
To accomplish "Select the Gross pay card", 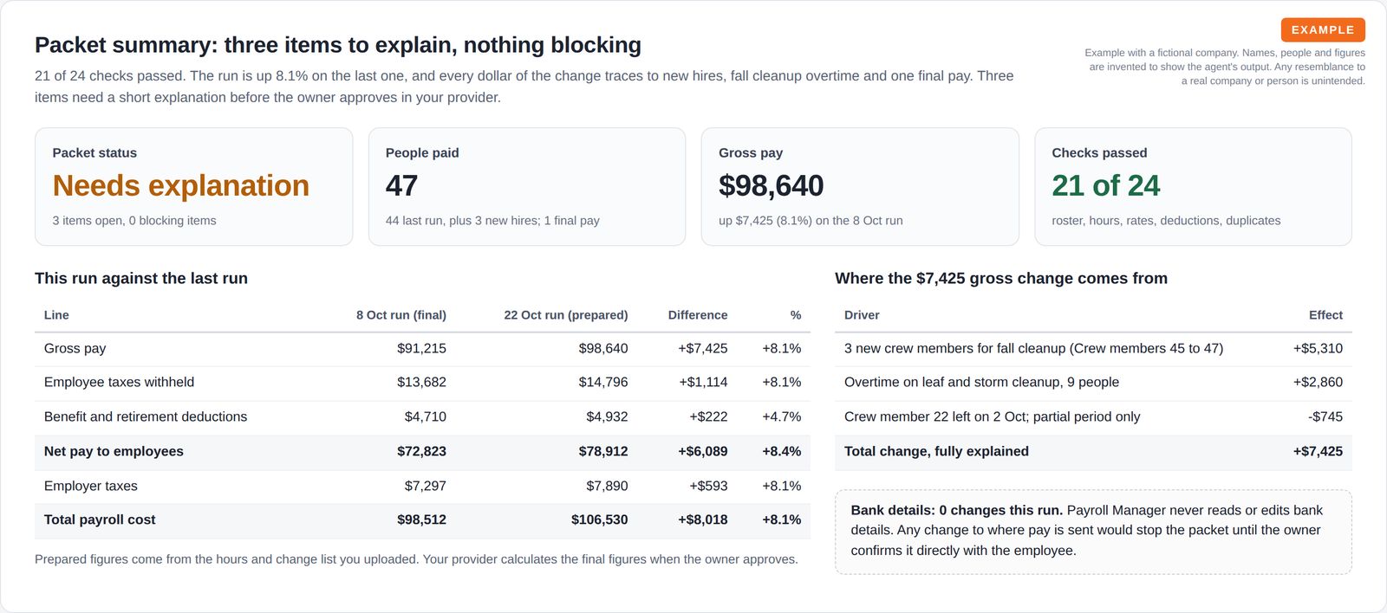I will tap(860, 187).
